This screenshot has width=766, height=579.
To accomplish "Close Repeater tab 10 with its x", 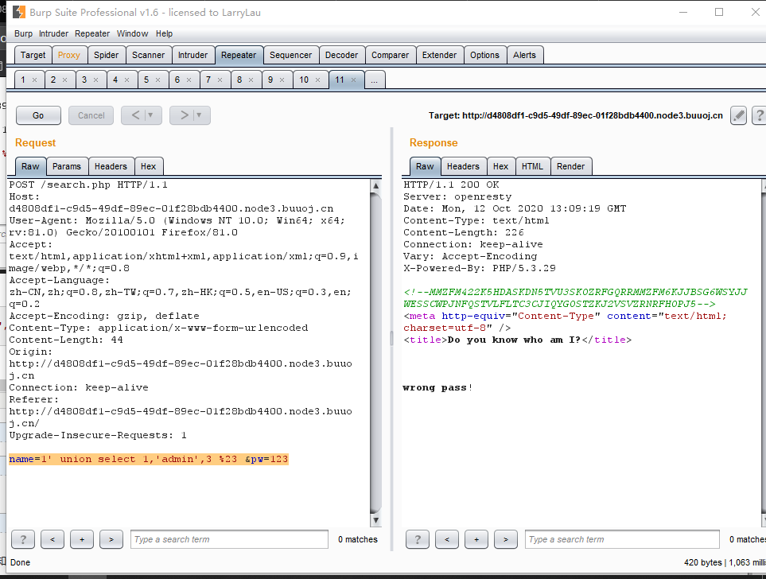I will tap(317, 80).
